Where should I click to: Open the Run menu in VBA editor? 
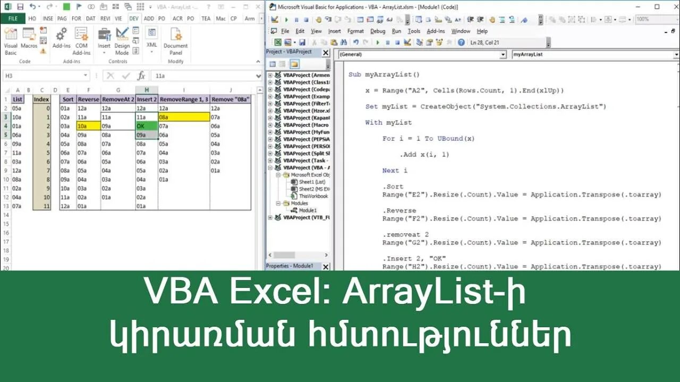click(396, 31)
